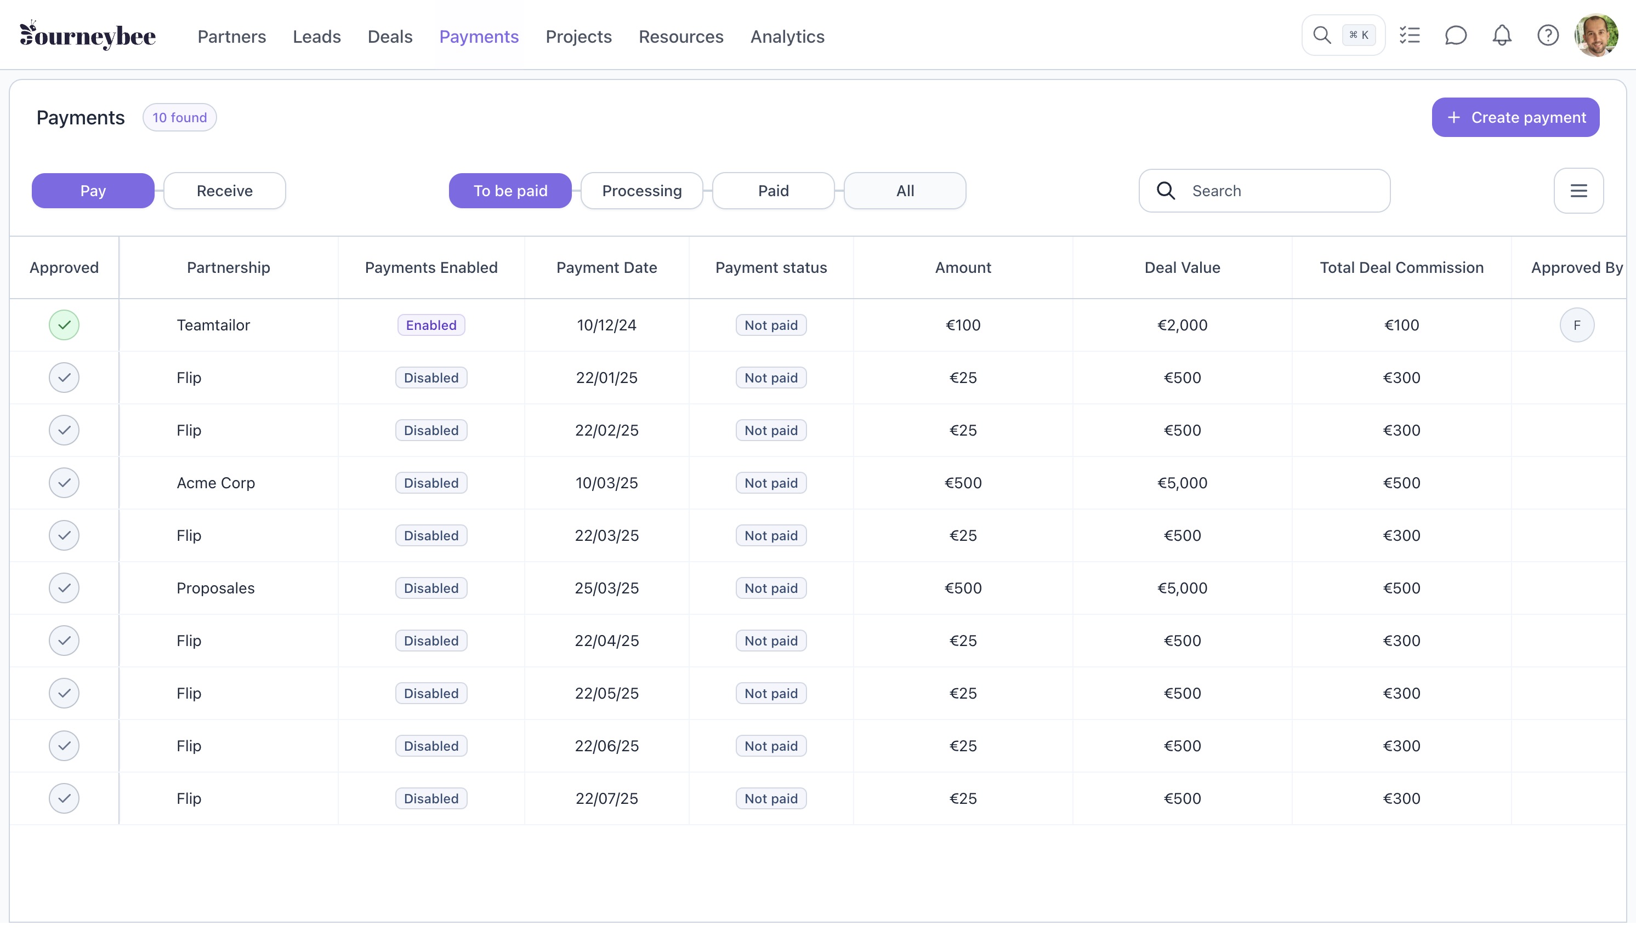Switch to the Paid filter
The image size is (1636, 937).
tap(773, 191)
